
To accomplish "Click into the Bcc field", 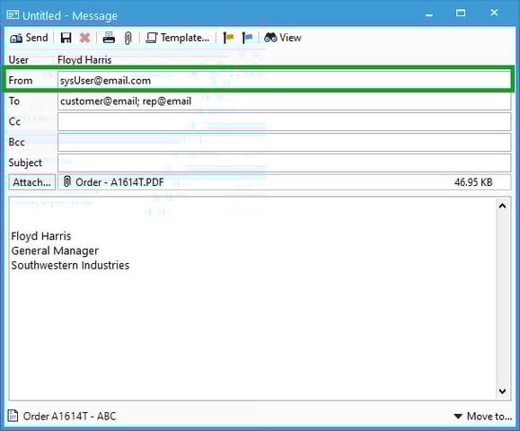I will (284, 142).
